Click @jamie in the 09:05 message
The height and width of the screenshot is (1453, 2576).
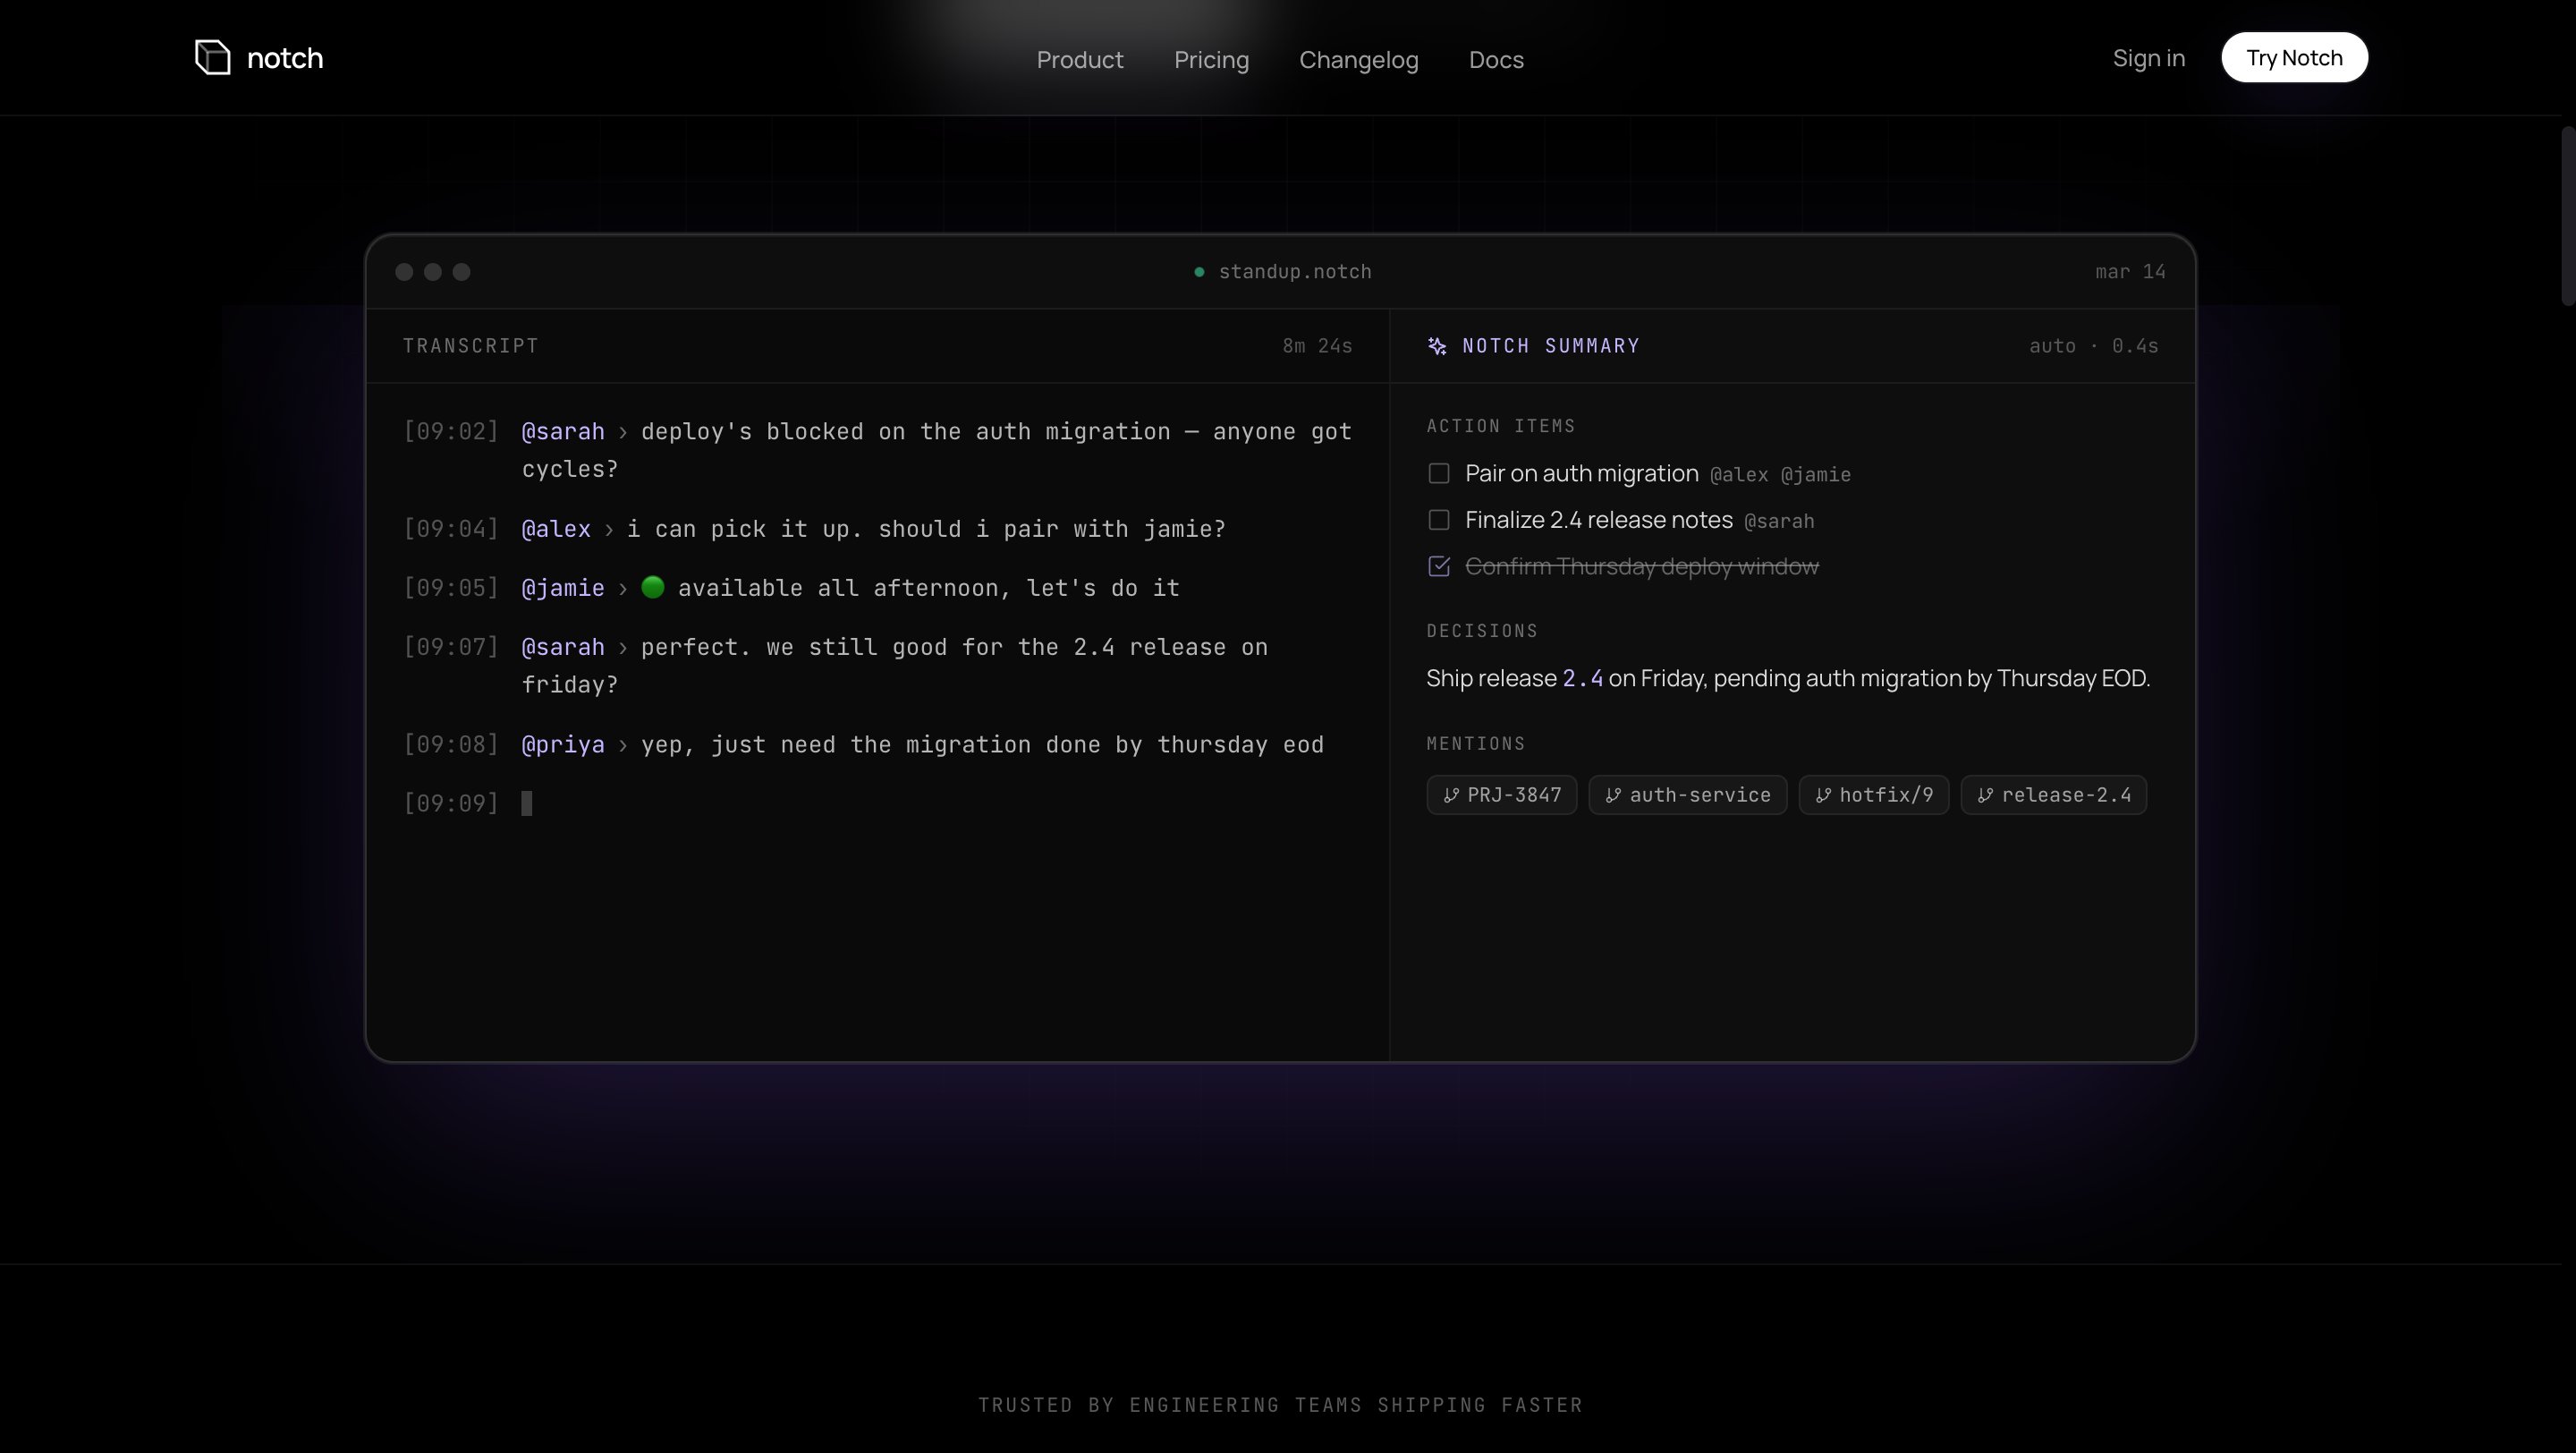point(563,587)
